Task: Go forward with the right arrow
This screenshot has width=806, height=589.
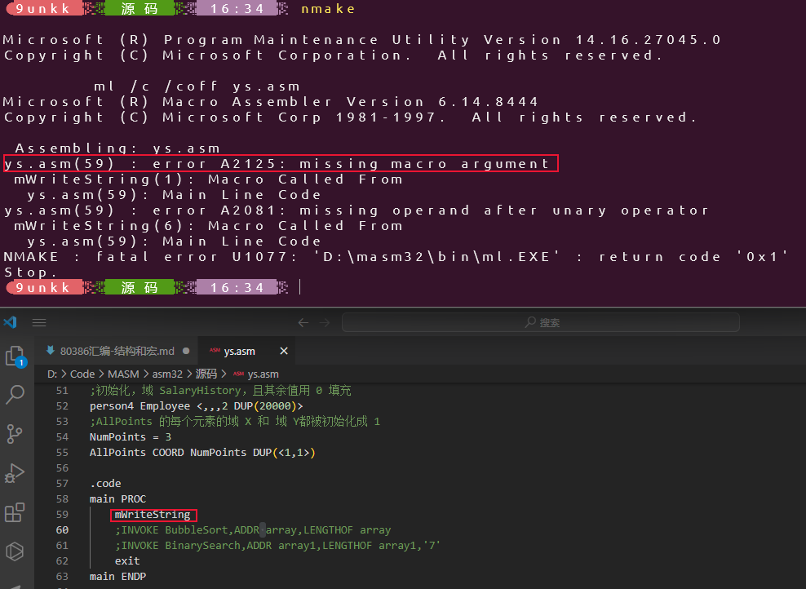Action: [325, 322]
